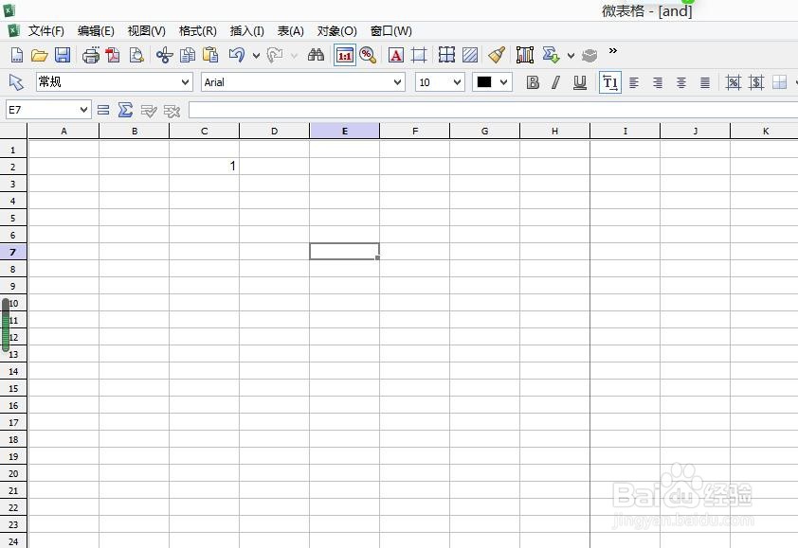
Task: Click the cancel input cross icon
Action: tap(172, 111)
